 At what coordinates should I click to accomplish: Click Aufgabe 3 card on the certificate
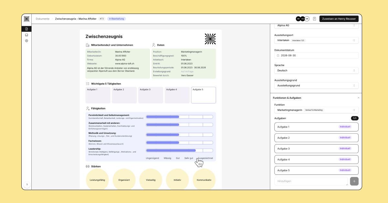[x=151, y=95]
